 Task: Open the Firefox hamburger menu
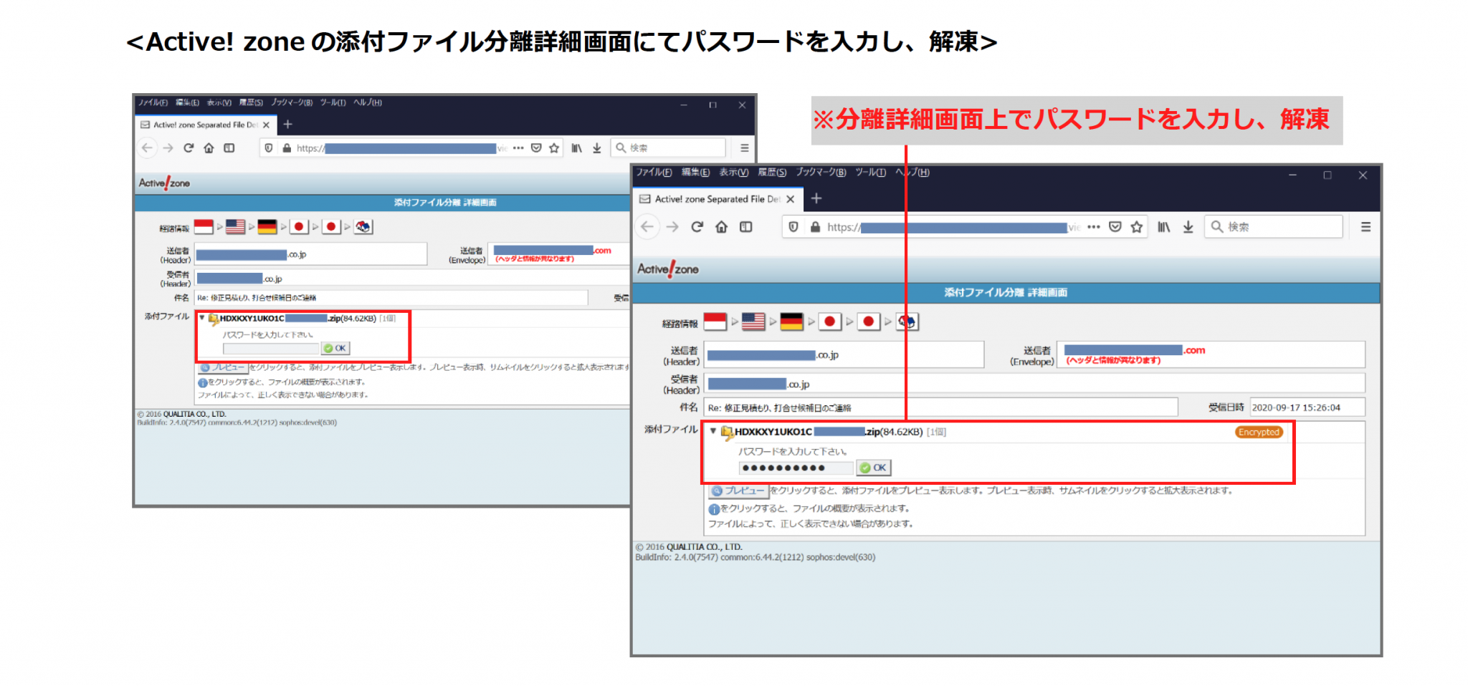tap(1365, 226)
